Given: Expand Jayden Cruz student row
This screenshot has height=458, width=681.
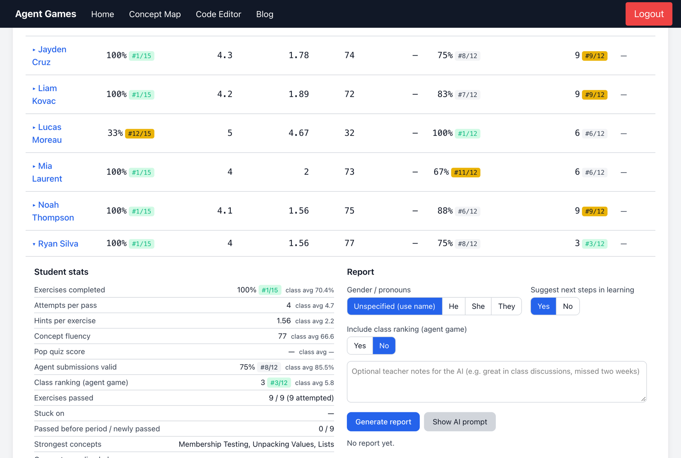Looking at the screenshot, I should pos(49,55).
